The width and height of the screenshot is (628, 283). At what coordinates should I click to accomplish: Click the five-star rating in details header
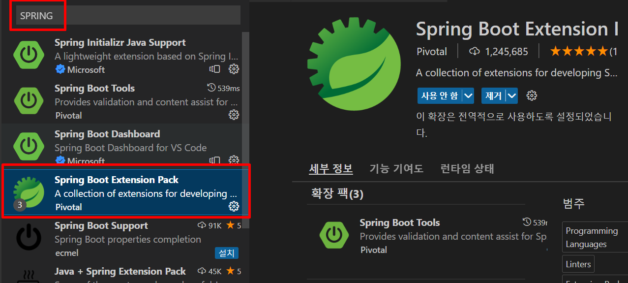579,51
